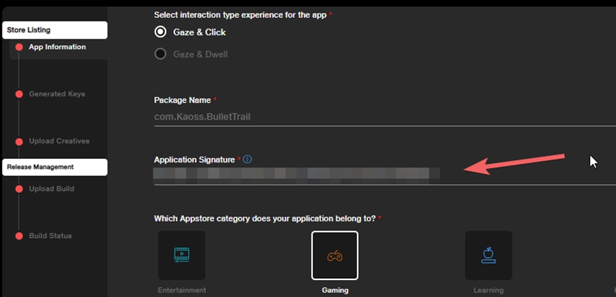Go to the Generated Keys text label
616x297 pixels.
pyautogui.click(x=56, y=94)
